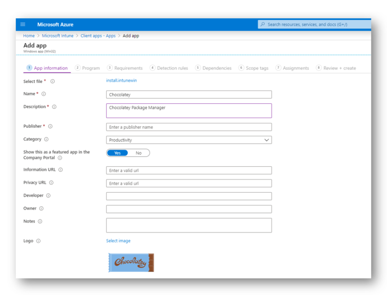Set featured app toggle to No
This screenshot has width=387, height=295.
coord(138,153)
